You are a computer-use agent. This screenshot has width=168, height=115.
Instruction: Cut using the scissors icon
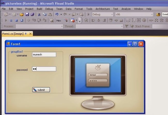[39, 14]
